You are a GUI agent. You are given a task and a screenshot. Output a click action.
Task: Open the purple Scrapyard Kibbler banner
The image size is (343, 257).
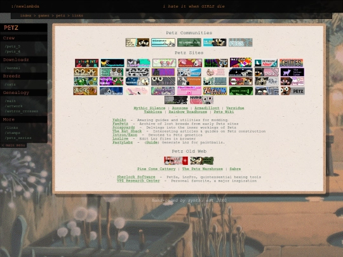[111, 81]
